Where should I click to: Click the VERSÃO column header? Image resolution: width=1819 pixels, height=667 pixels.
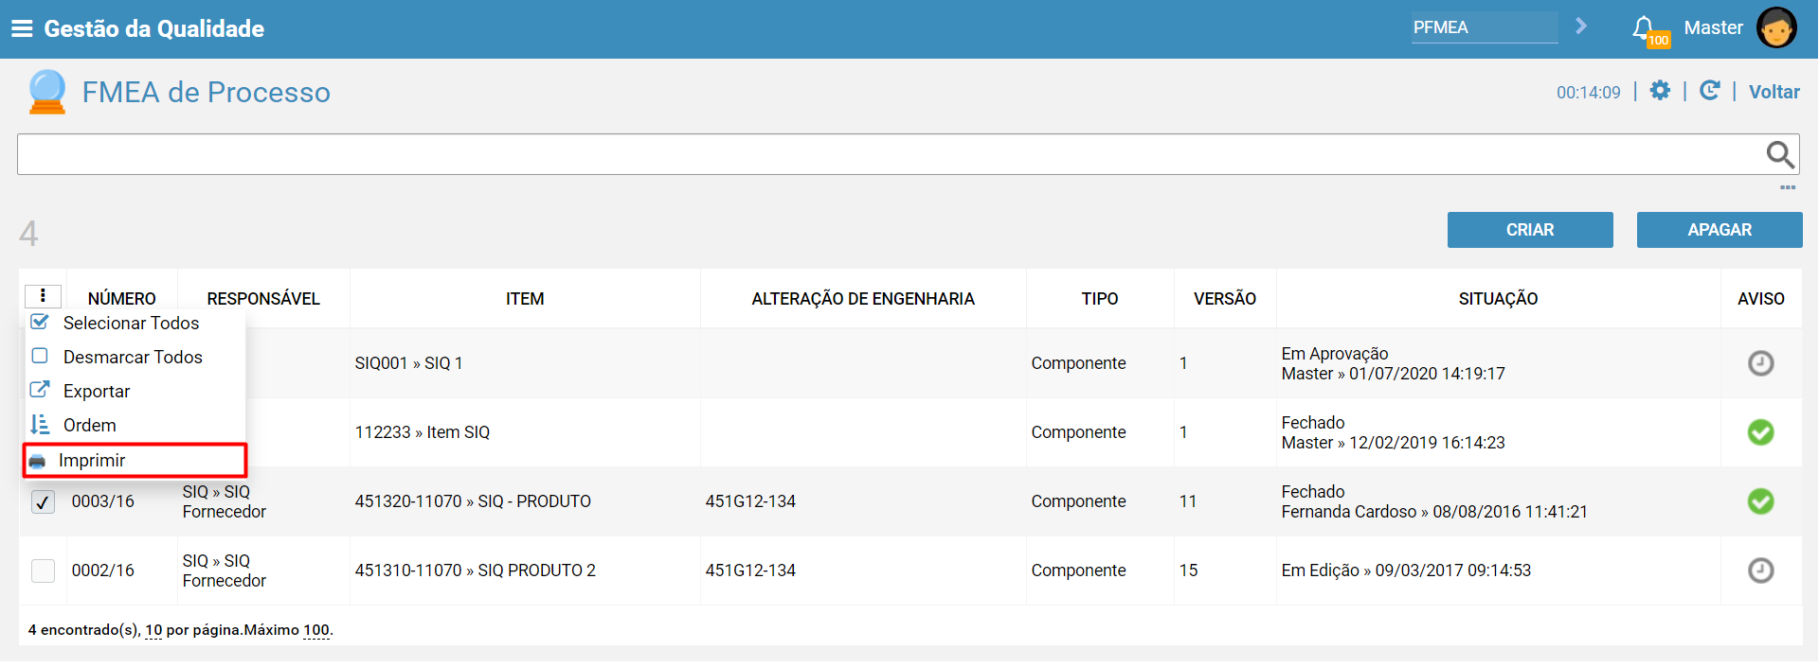pyautogui.click(x=1225, y=299)
